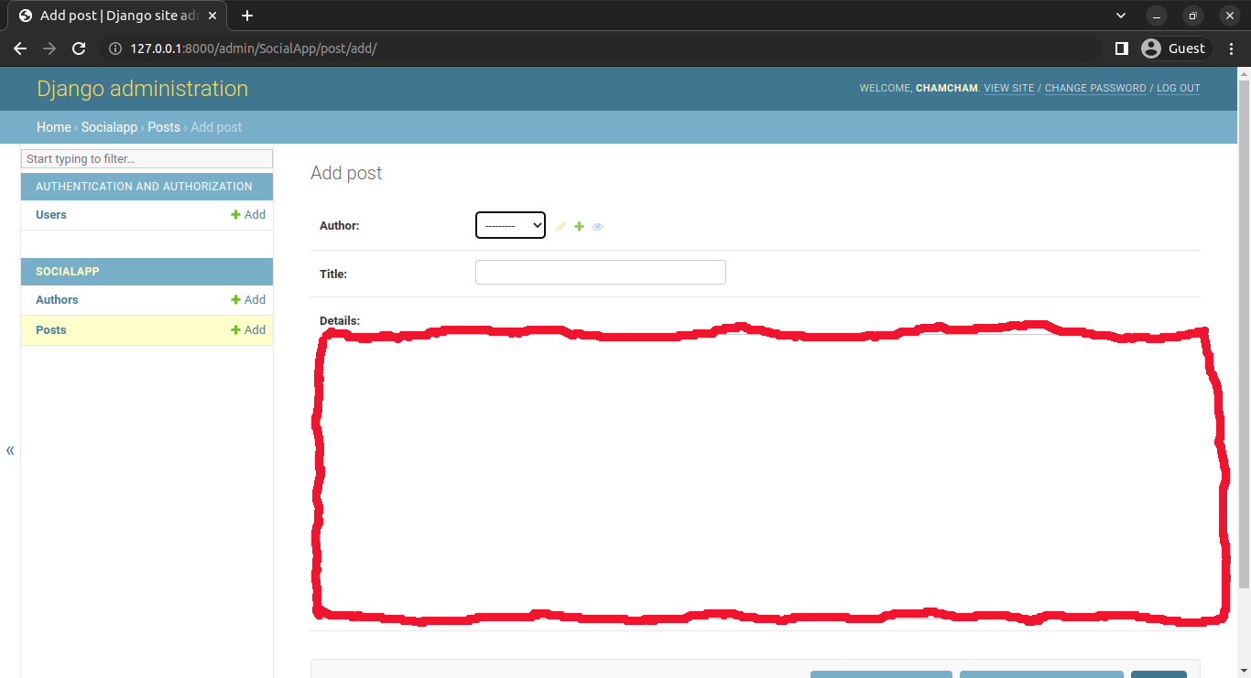Open the Authors model link
The image size is (1251, 678).
coord(57,300)
